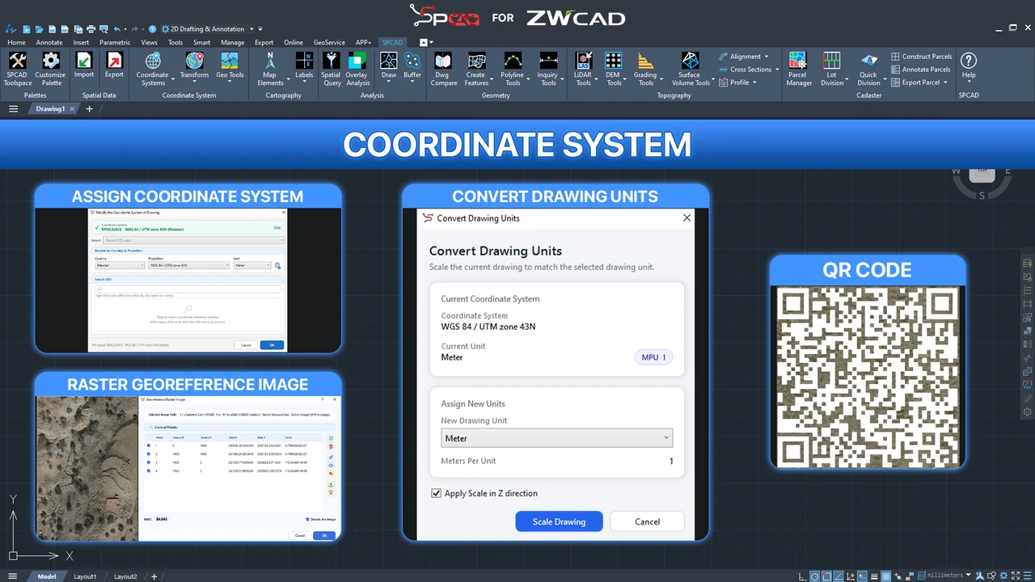This screenshot has width=1035, height=582.
Task: Open the Map Elements tool
Action: (270, 69)
